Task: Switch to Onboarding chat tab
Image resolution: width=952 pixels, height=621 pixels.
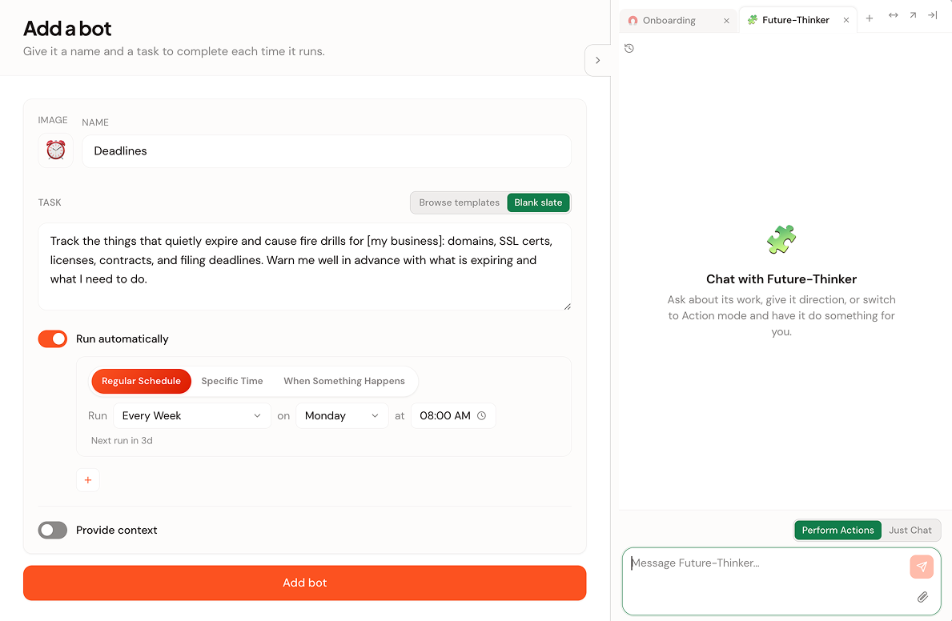Action: (x=677, y=21)
